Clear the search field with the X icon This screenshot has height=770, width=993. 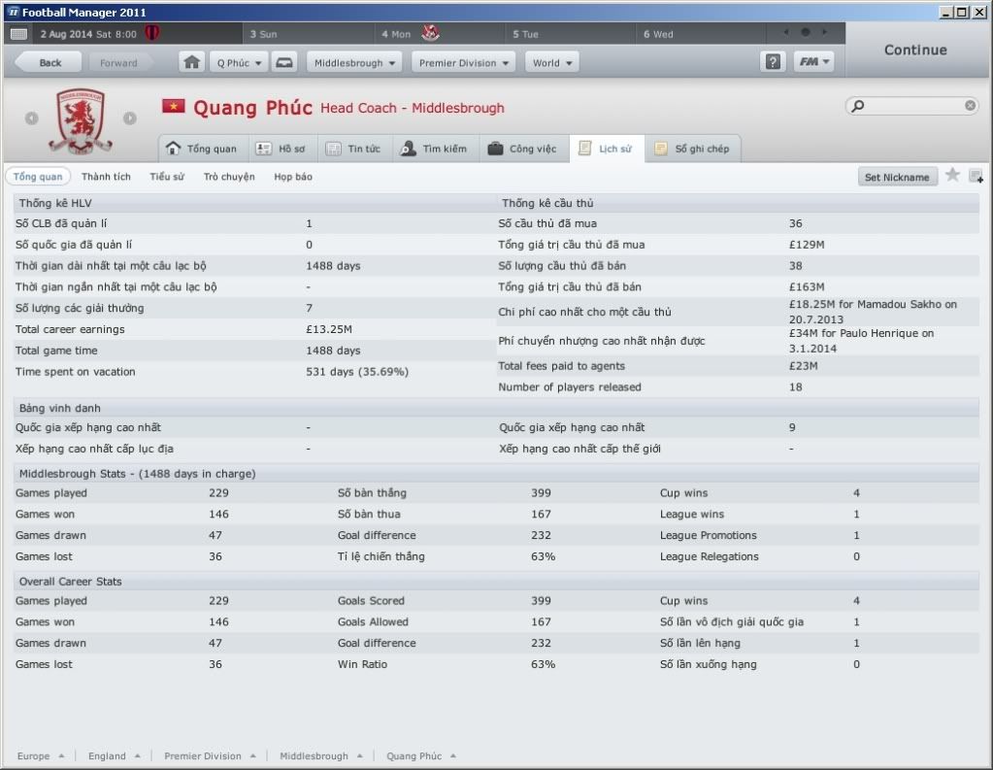pos(970,105)
